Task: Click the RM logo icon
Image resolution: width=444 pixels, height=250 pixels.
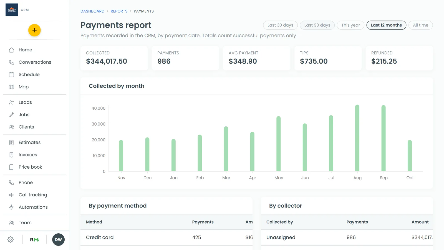Action: (x=34, y=240)
